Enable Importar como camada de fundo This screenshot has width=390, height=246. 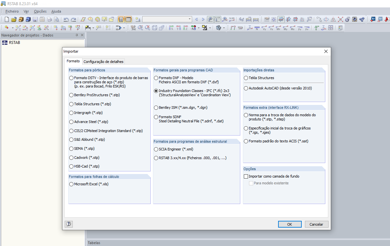[246, 176]
